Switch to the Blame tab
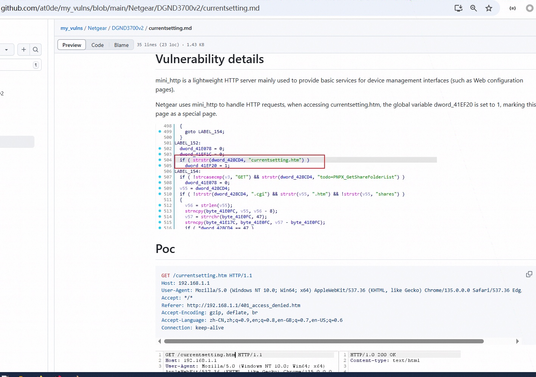Screen dimensions: 536x377 click(x=121, y=45)
